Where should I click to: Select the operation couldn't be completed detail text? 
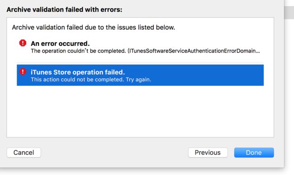coord(78,51)
